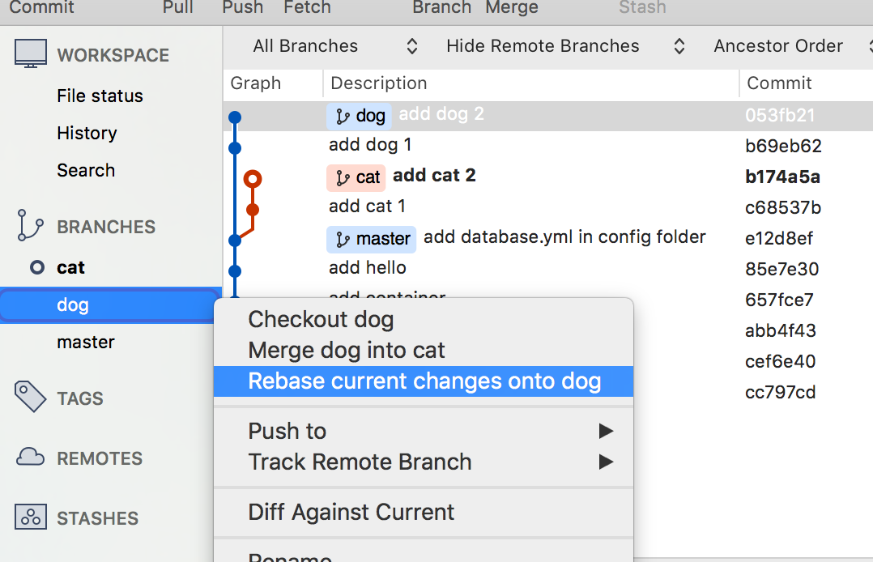
Task: Select Checkout dog from the context menu
Action: tap(321, 319)
